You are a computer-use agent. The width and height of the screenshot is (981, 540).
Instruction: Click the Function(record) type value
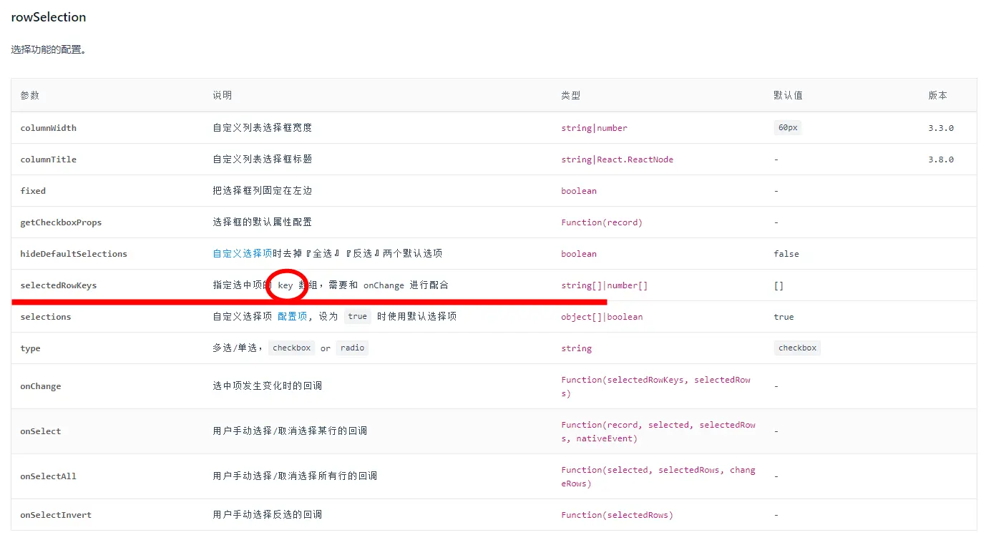click(602, 222)
